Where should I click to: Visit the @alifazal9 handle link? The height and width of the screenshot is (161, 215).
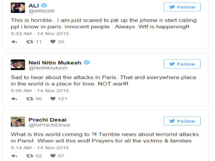pyautogui.click(x=40, y=11)
